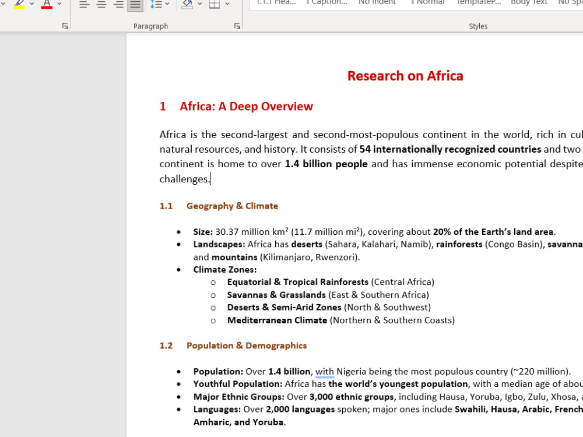The image size is (583, 437).
Task: Apply the No Indent style
Action: [377, 2]
